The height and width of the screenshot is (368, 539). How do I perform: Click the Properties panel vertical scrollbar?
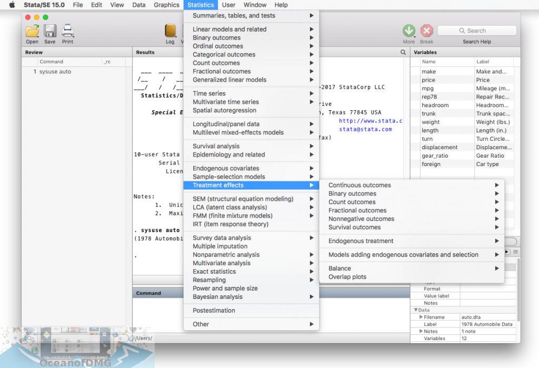coord(518,289)
